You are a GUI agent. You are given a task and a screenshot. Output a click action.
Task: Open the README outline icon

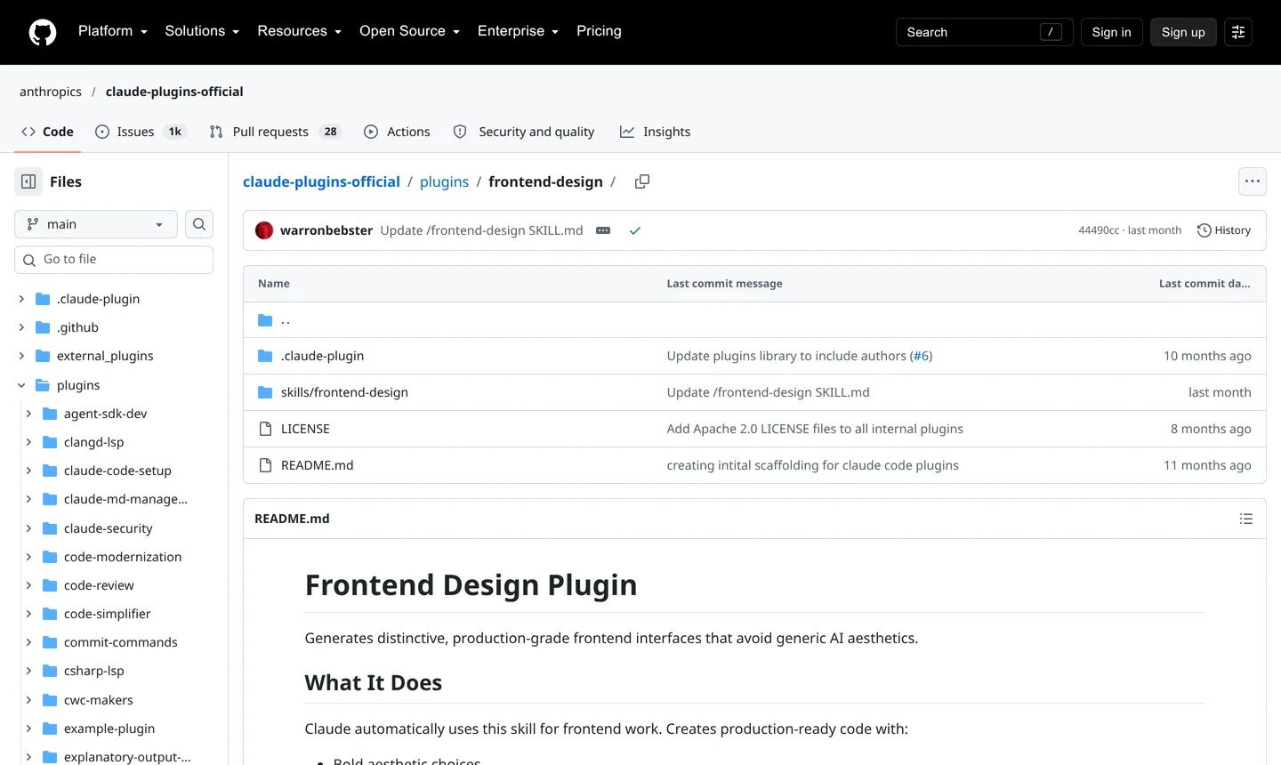click(x=1246, y=519)
